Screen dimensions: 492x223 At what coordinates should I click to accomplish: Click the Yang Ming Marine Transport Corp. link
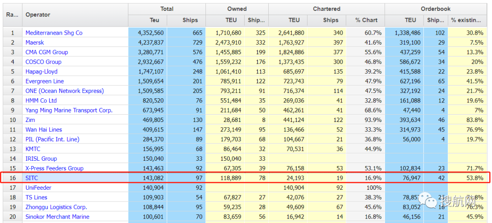[x=69, y=110]
